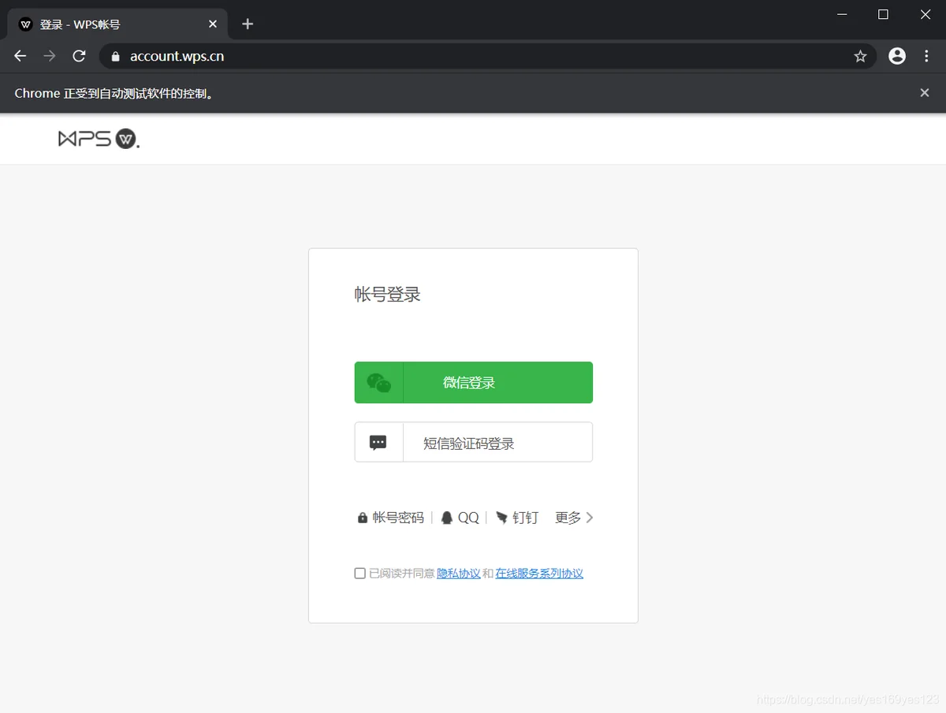Choose DingTalk (钉钉) login option
The image size is (946, 713).
(x=517, y=518)
